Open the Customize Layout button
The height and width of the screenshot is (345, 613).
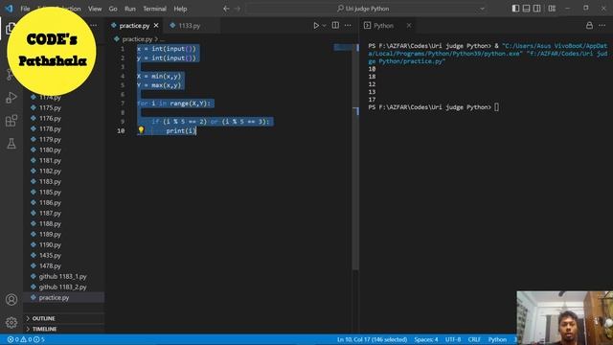tap(552, 9)
